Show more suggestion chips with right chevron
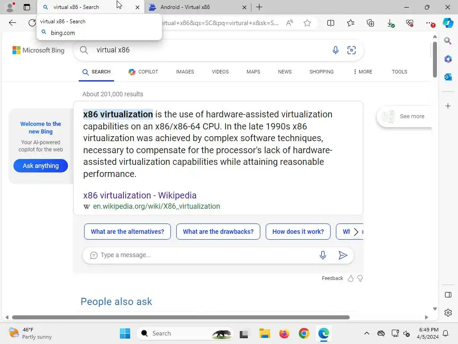The image size is (458, 344). click(356, 232)
